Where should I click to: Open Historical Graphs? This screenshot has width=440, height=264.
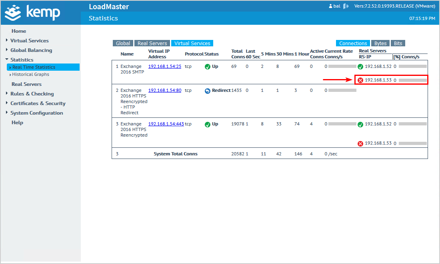click(30, 74)
